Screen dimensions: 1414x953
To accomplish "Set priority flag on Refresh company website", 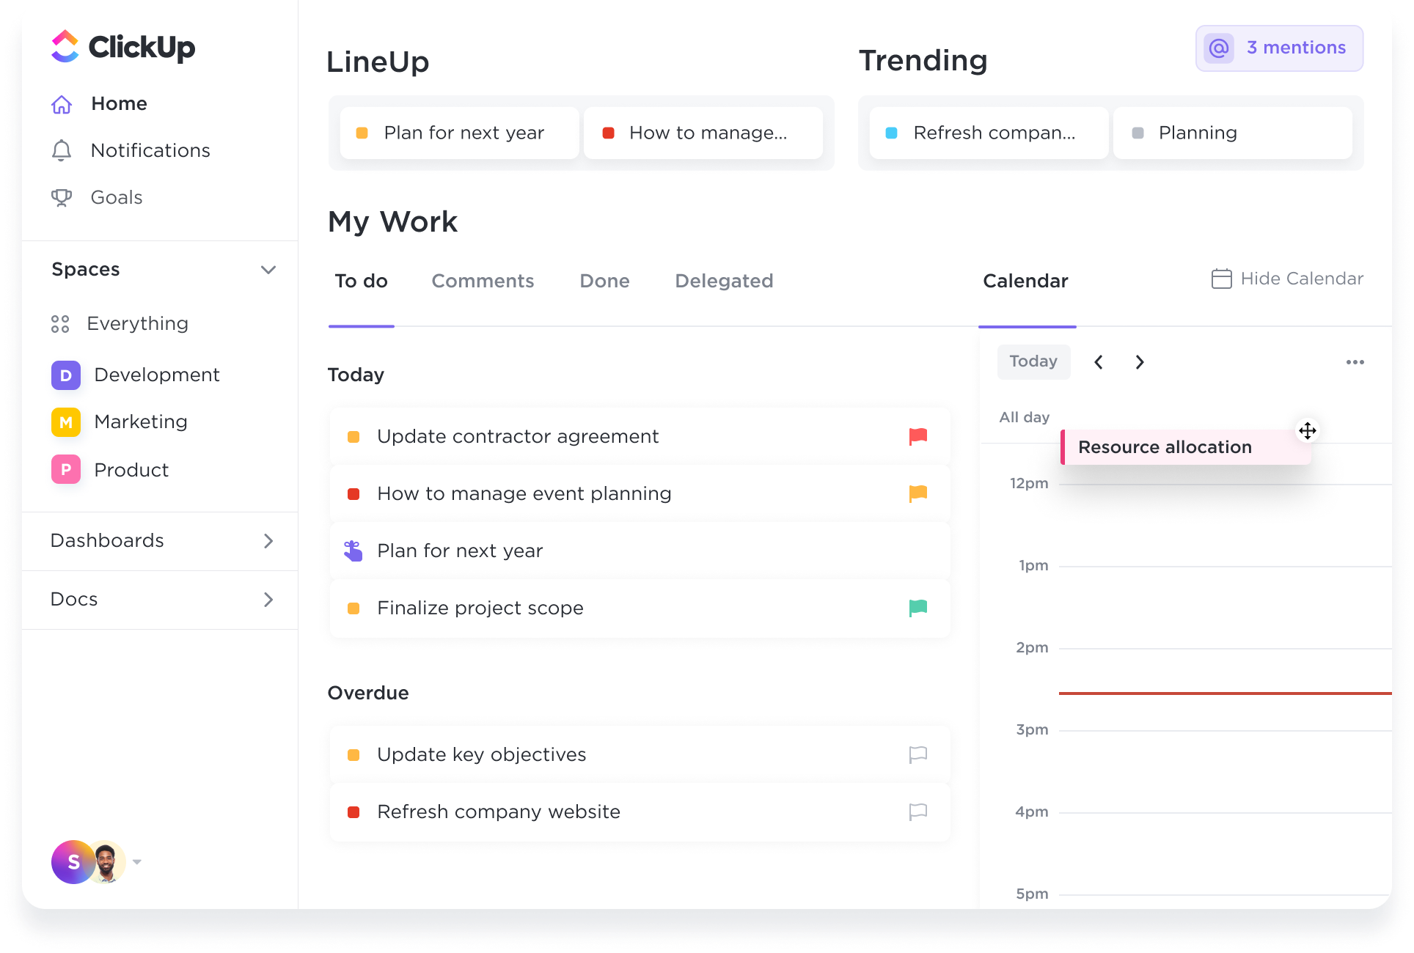I will click(917, 812).
